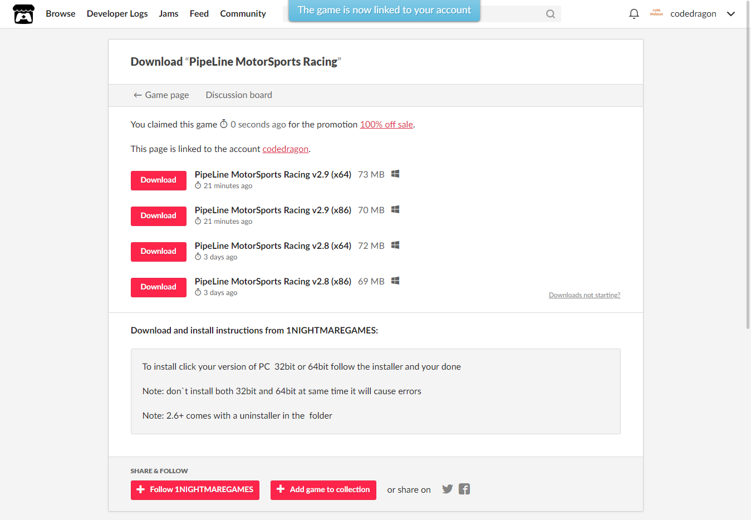Click 'To install click your version of PC' text

coord(302,366)
